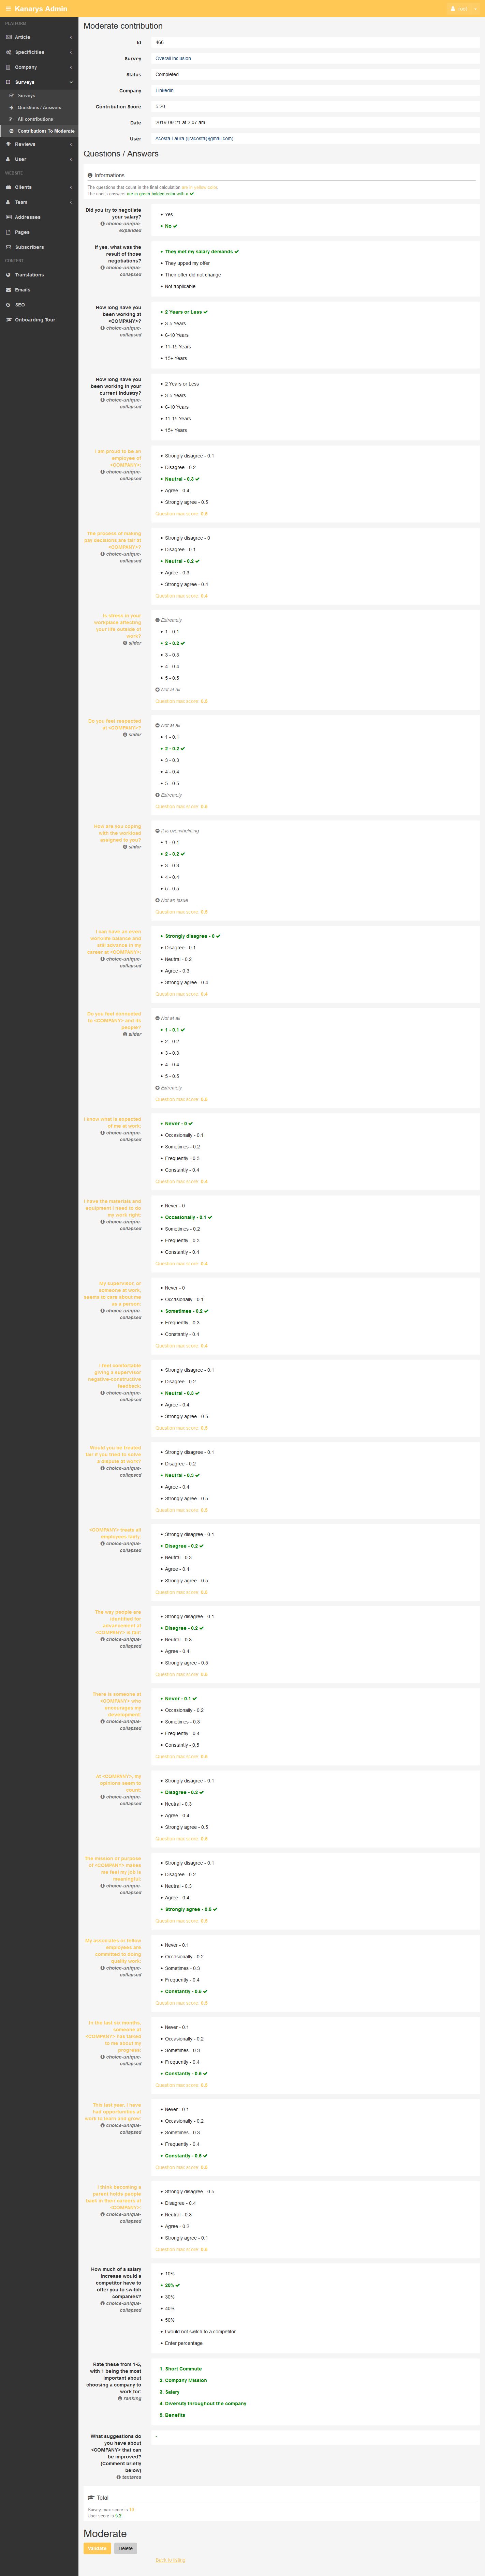Screen dimensions: 485x2576
Task: Expand the Company menu chevron
Action: tap(71, 67)
